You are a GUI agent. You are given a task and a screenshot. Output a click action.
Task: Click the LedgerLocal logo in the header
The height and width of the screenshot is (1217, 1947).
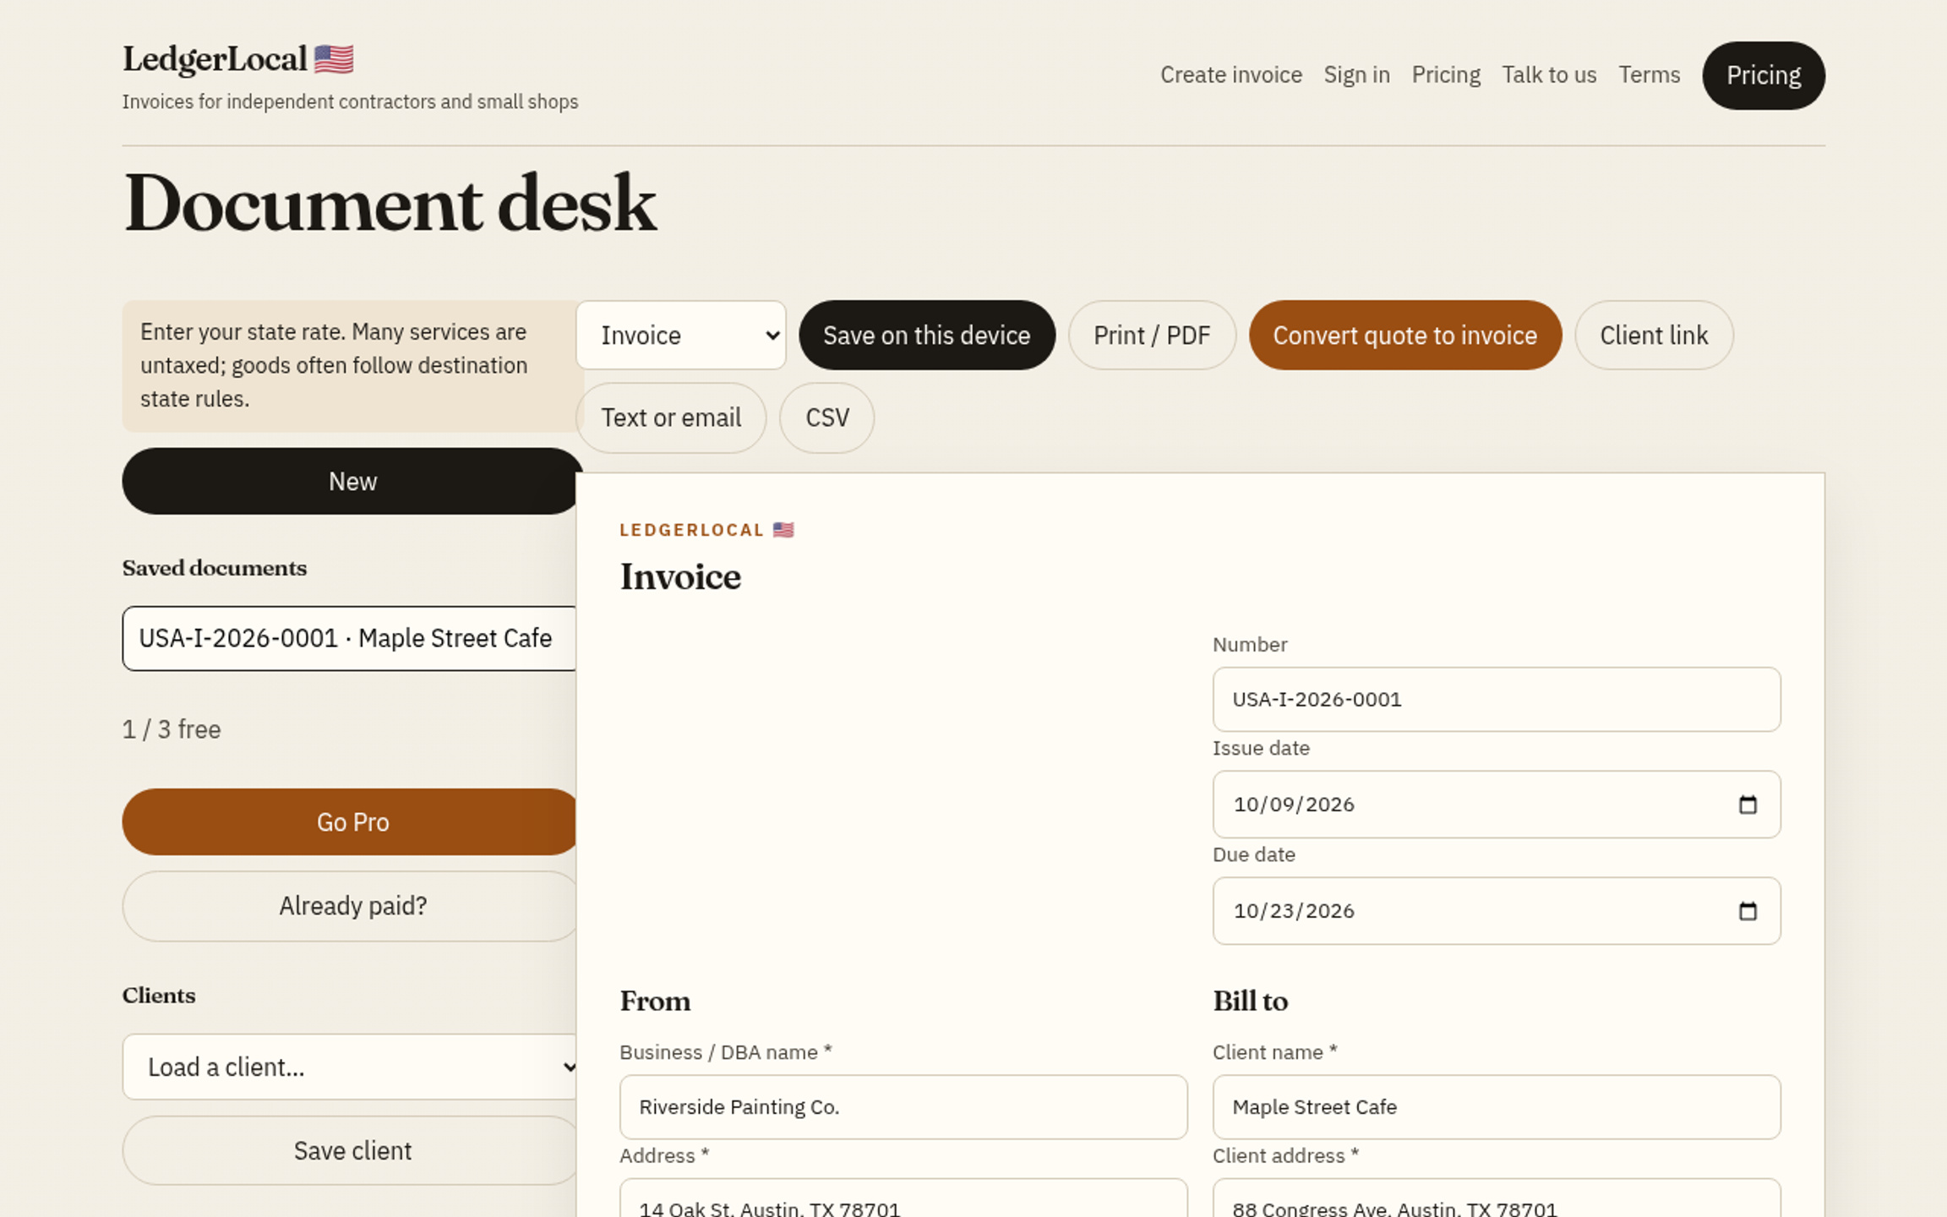238,59
